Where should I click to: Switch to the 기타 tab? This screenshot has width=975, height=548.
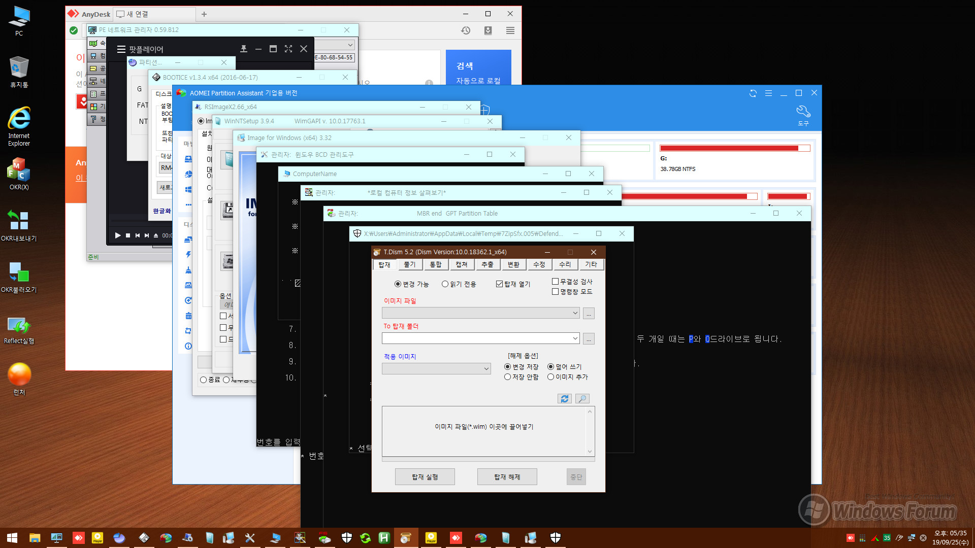click(591, 265)
